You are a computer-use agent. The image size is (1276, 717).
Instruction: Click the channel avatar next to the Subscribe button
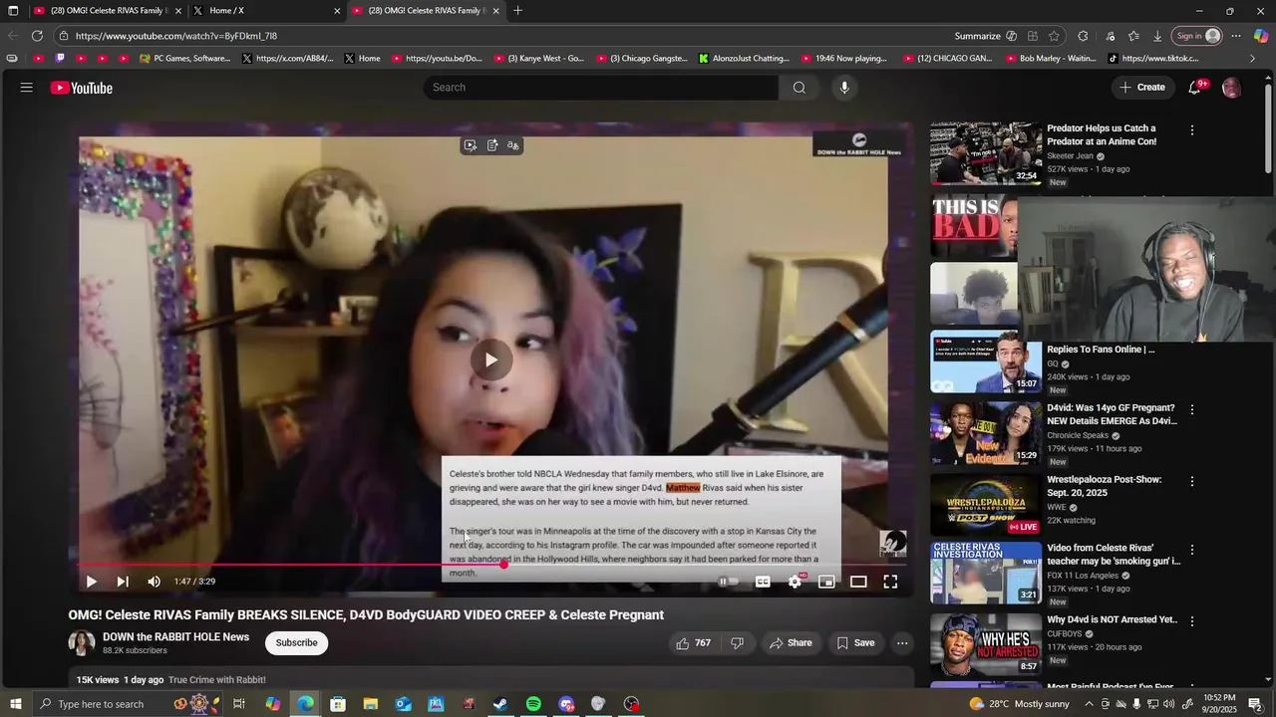point(81,643)
